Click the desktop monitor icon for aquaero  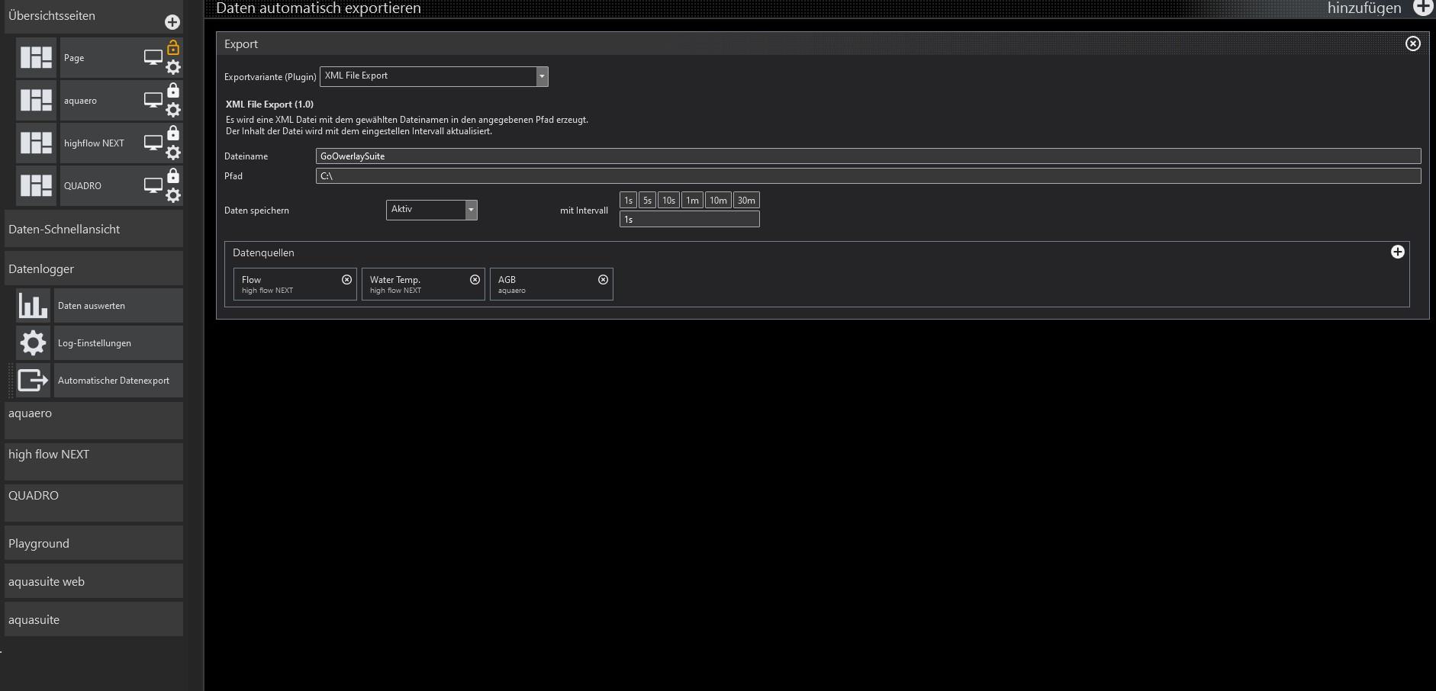tap(153, 101)
